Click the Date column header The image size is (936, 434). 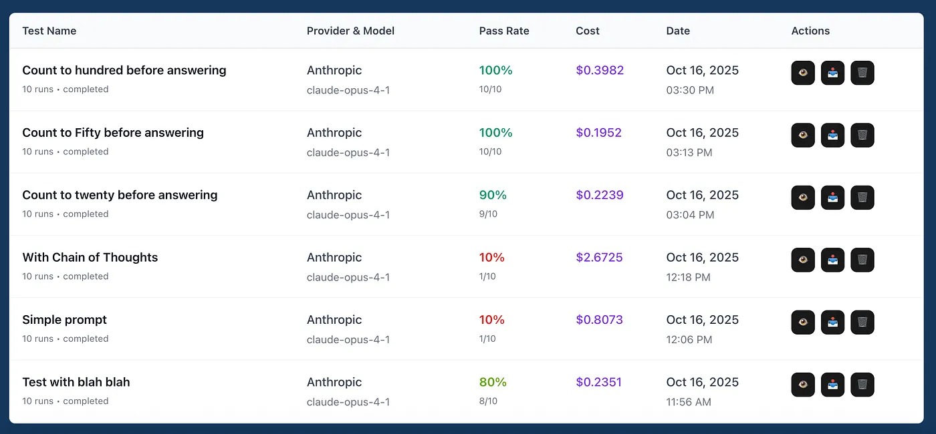pos(678,31)
